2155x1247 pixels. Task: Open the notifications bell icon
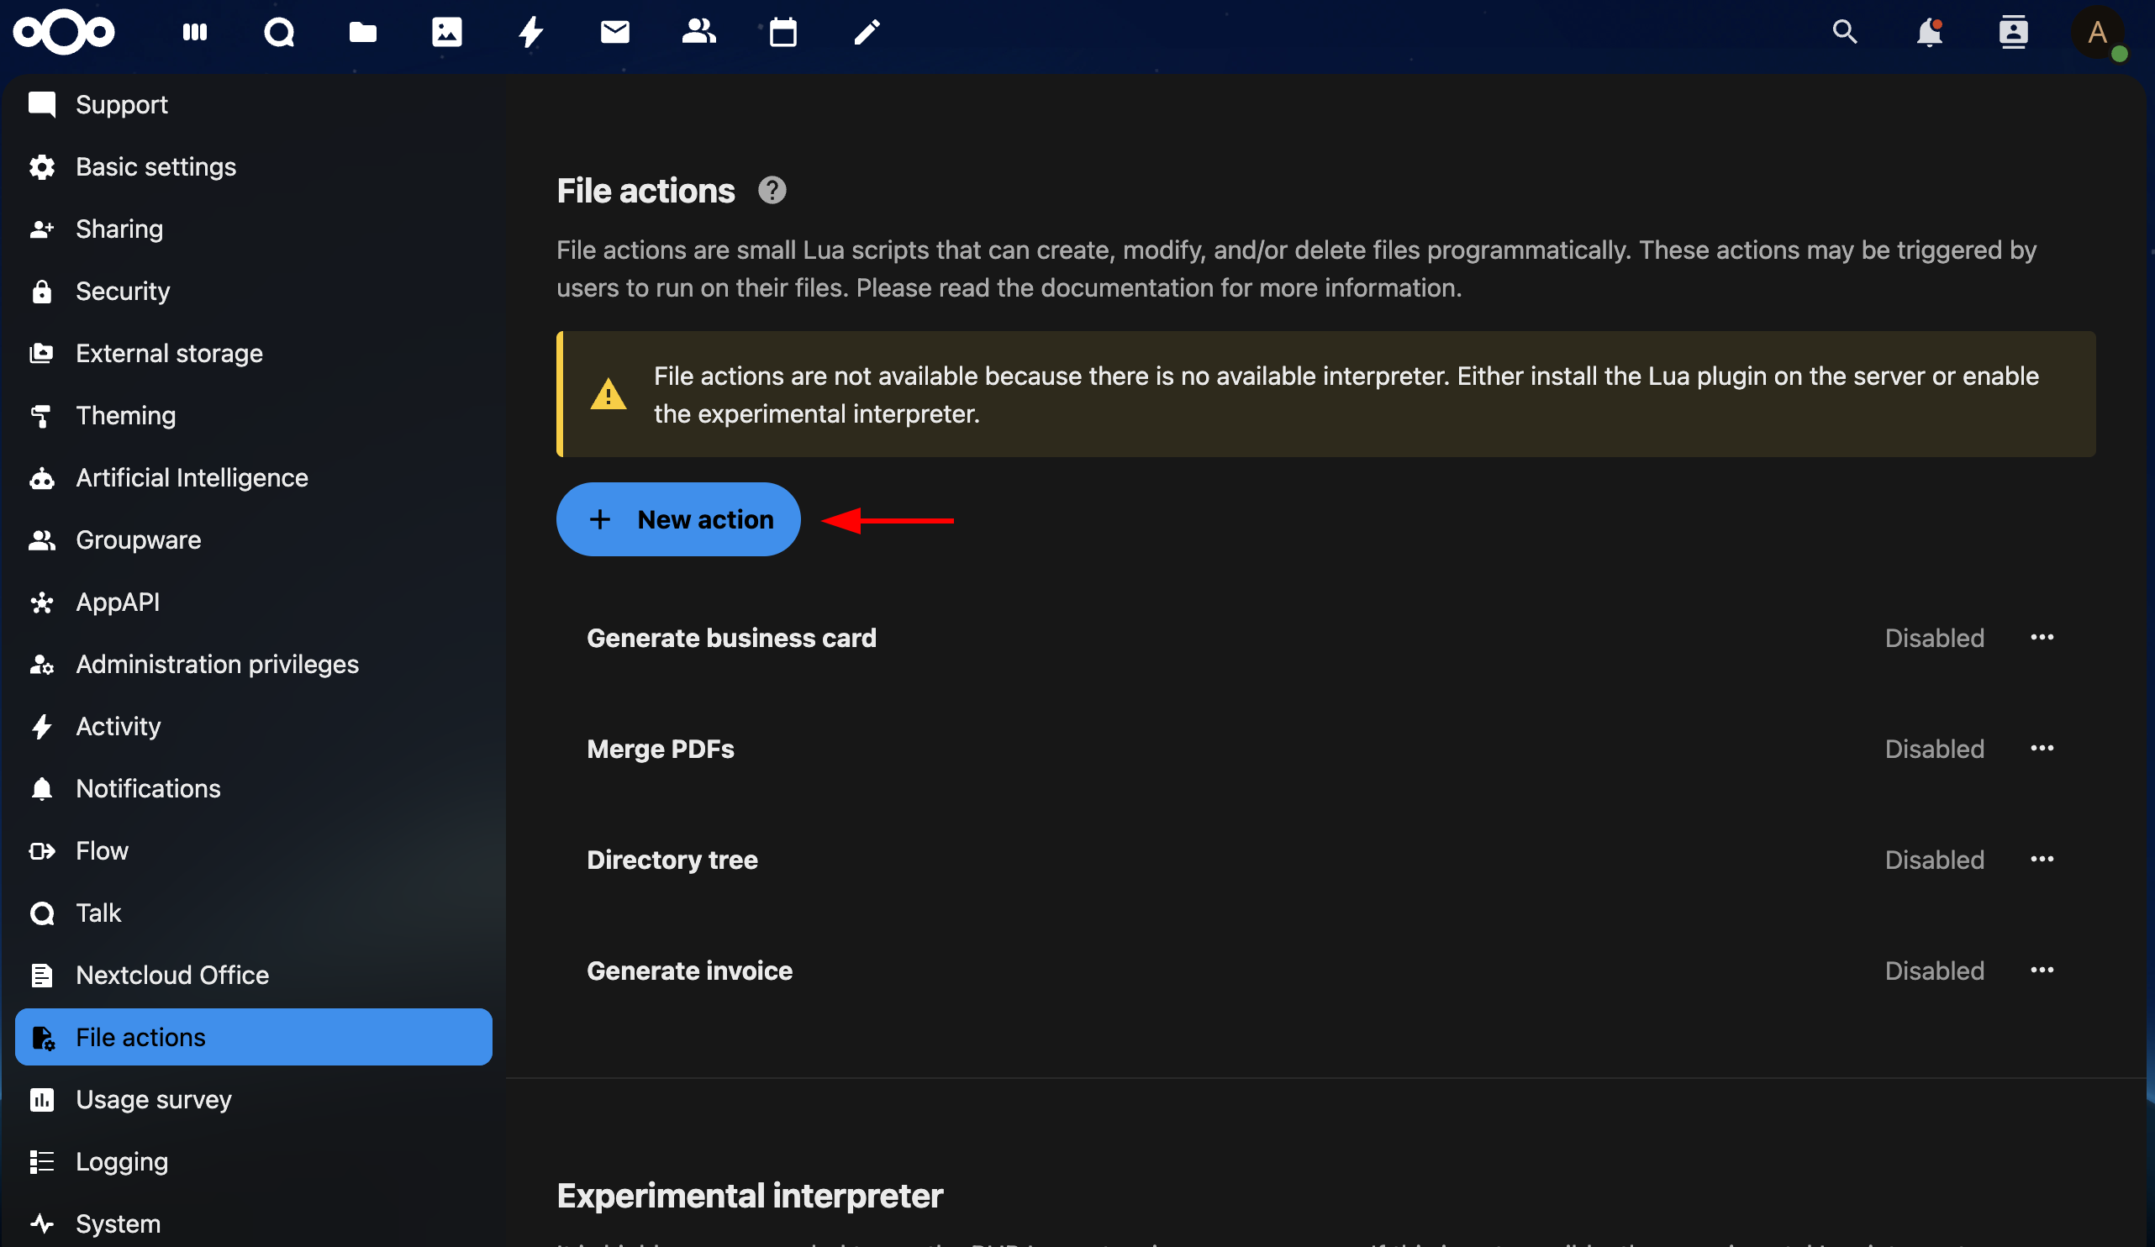coord(1929,33)
